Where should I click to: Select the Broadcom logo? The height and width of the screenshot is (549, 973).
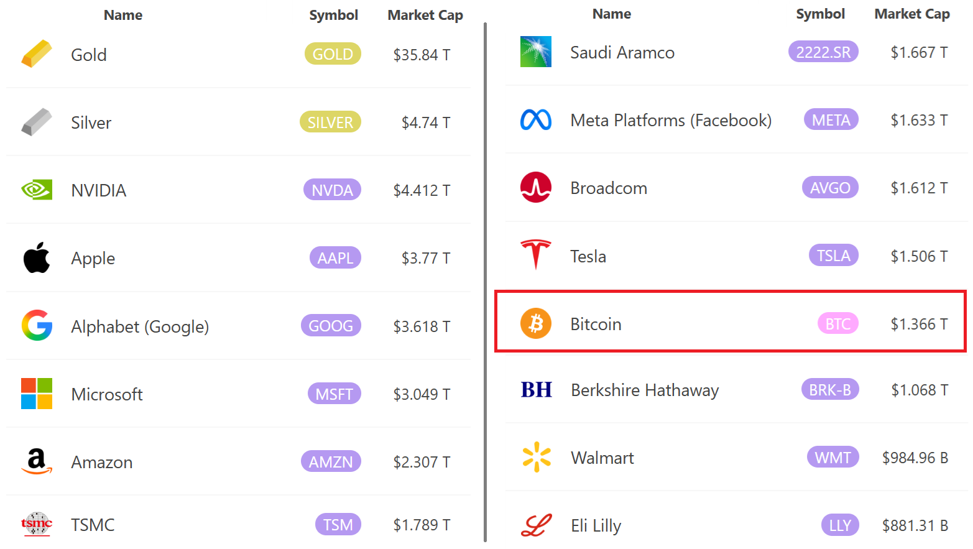pyautogui.click(x=536, y=187)
